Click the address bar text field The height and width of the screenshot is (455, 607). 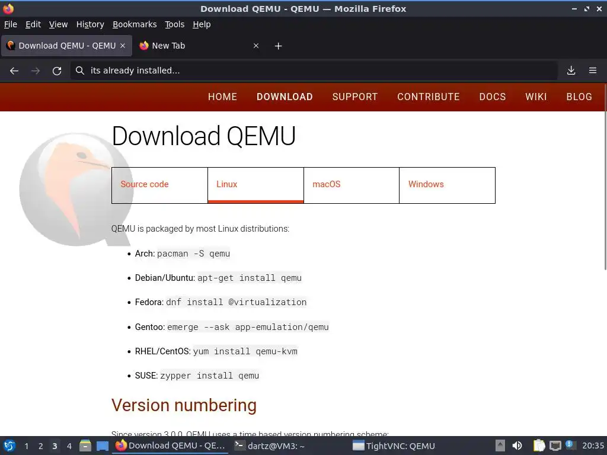pyautogui.click(x=314, y=71)
